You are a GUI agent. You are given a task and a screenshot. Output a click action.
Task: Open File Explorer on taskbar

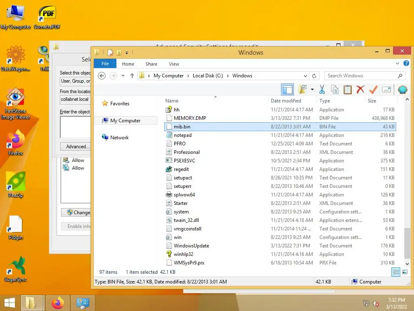click(31, 303)
